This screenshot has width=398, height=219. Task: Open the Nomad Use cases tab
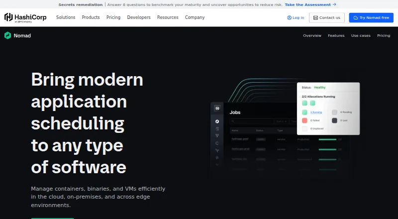pos(361,35)
